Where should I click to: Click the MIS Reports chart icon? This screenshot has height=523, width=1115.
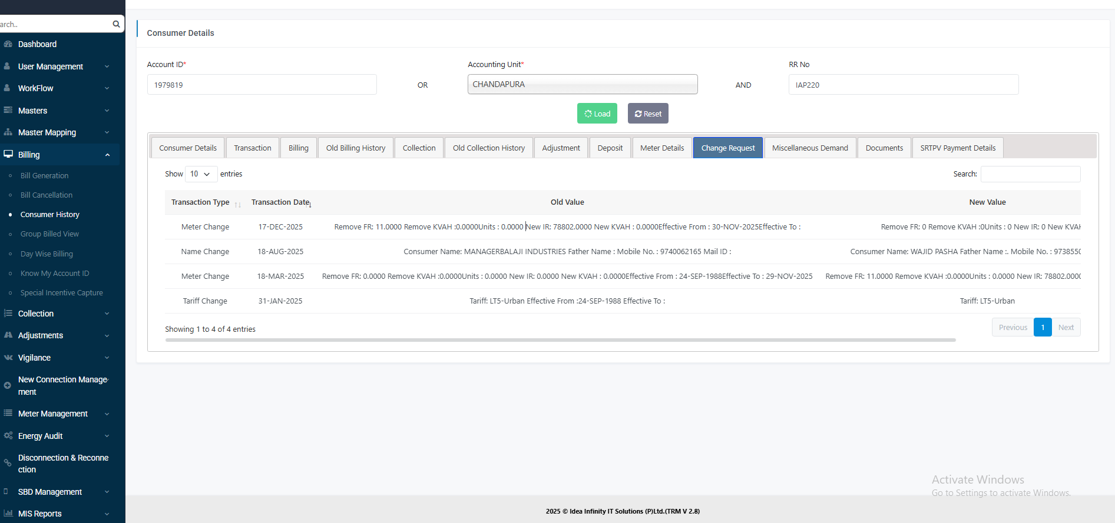tap(8, 514)
